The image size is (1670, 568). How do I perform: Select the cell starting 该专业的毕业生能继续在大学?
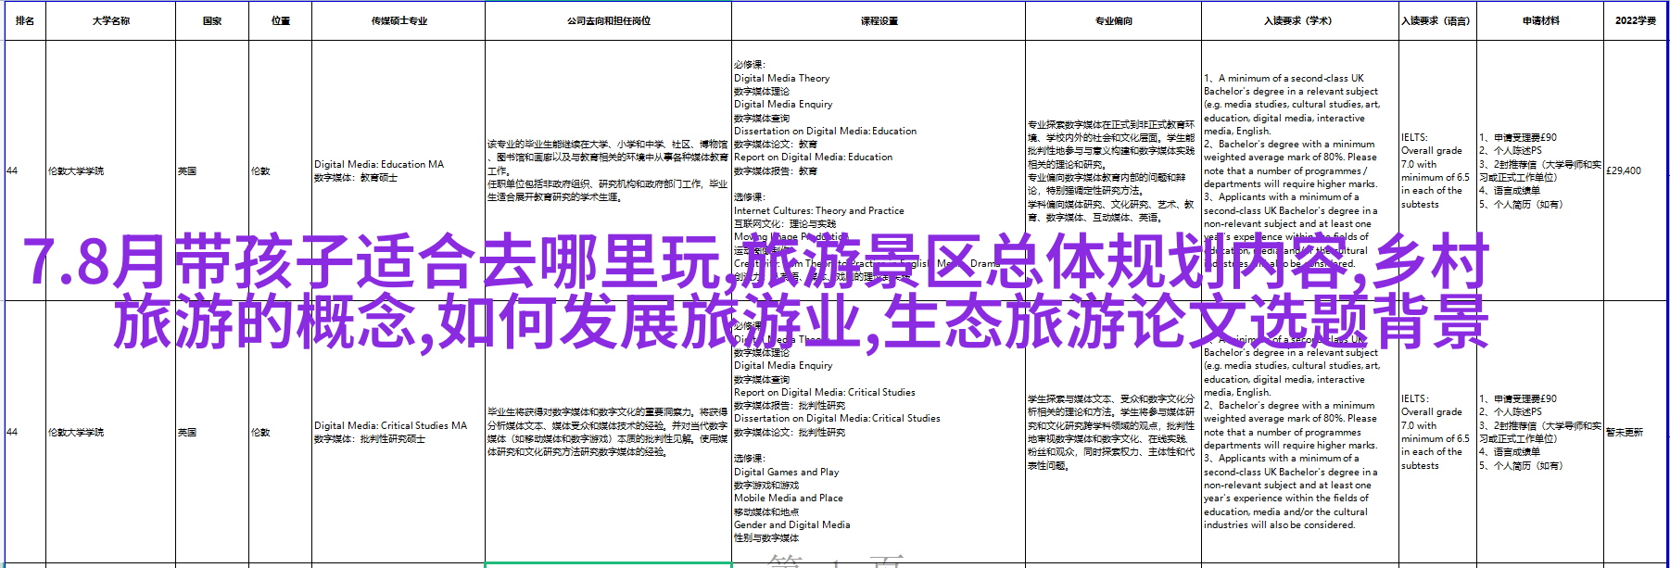tap(608, 170)
